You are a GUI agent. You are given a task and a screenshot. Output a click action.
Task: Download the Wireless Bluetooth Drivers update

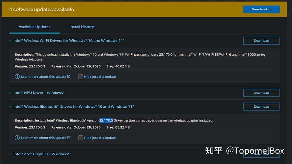261,107
